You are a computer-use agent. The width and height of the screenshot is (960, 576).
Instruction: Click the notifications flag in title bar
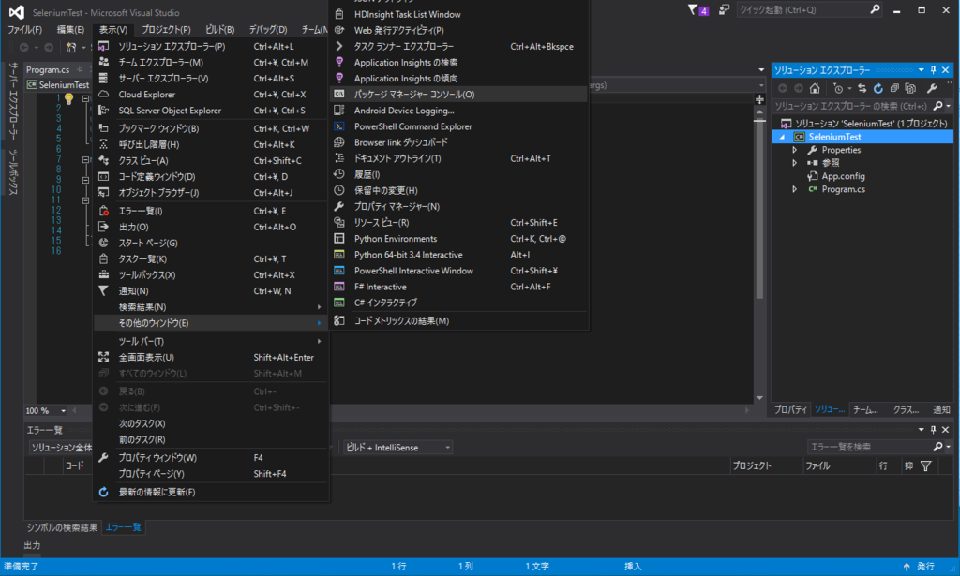pos(697,9)
